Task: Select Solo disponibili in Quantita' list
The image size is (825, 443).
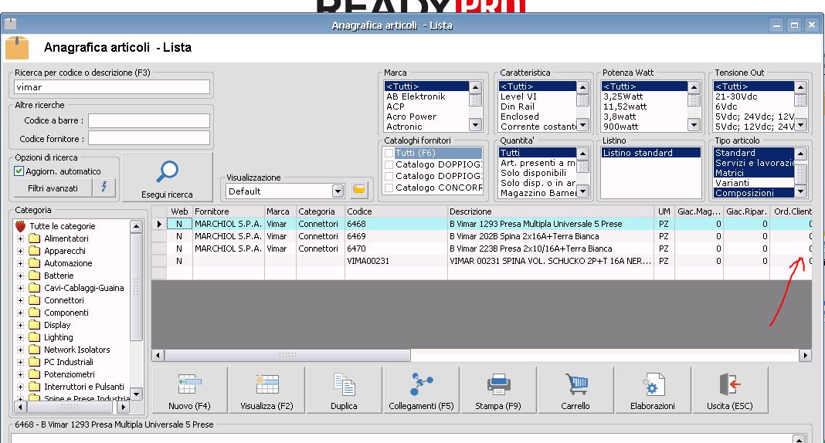Action: click(x=532, y=173)
